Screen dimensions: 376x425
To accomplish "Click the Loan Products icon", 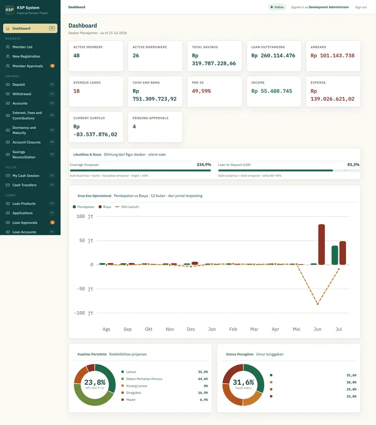I will coord(8,204).
